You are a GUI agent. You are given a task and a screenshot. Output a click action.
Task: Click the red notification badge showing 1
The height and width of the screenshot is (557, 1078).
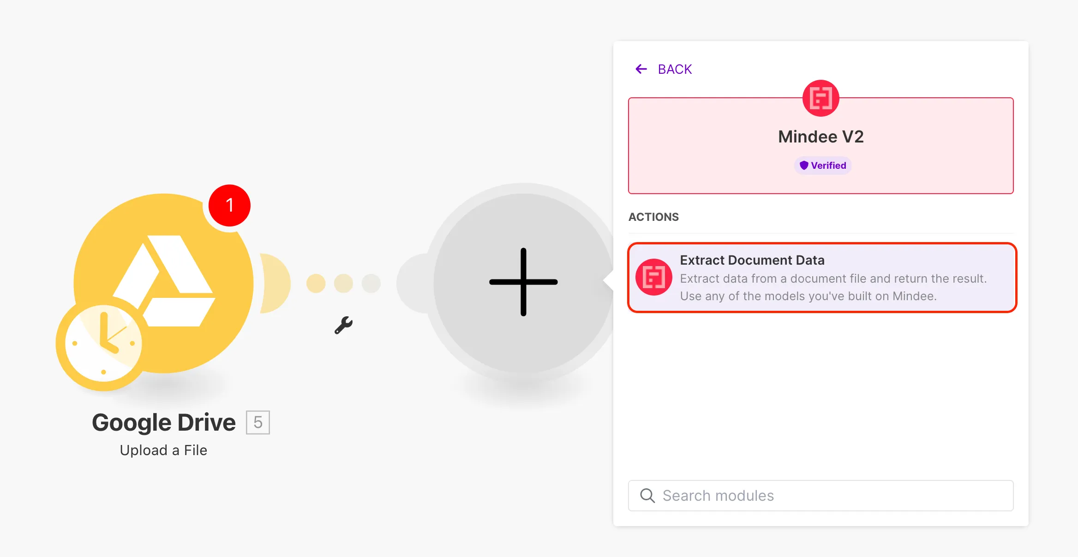click(x=229, y=205)
